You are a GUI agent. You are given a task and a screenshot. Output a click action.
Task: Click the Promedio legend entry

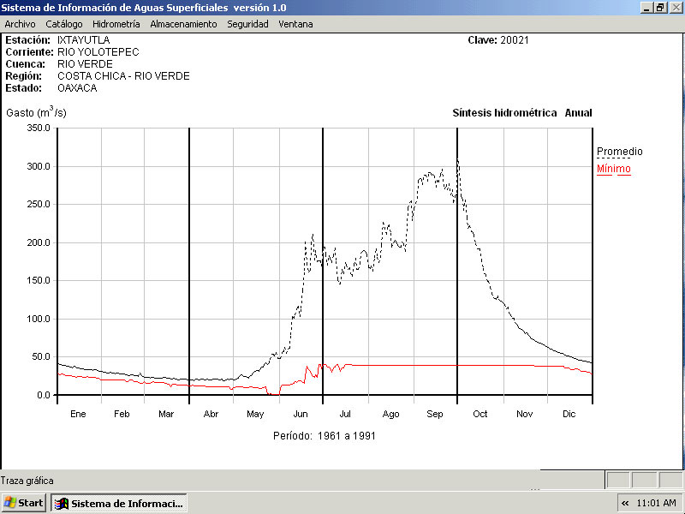point(619,152)
